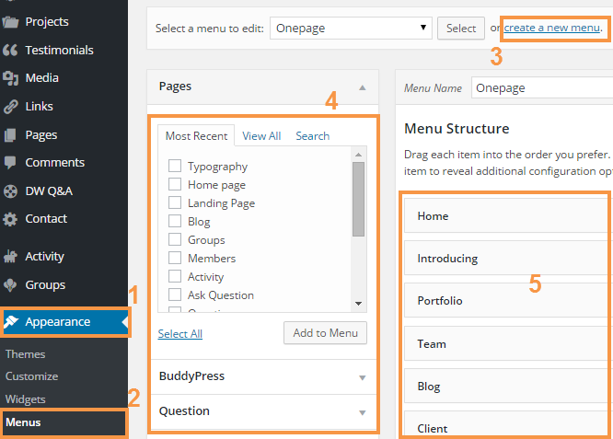Image resolution: width=613 pixels, height=439 pixels.
Task: Expand the BuddyPress panel
Action: point(262,376)
